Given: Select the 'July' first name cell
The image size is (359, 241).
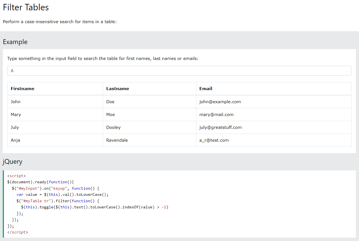Looking at the screenshot, I should pos(55,127).
